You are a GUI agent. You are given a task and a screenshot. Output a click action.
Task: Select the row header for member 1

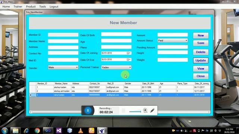[x=32, y=87]
